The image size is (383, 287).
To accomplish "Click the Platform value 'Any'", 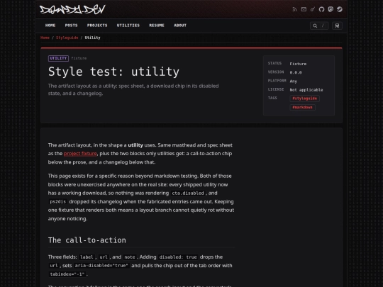I will (x=294, y=81).
